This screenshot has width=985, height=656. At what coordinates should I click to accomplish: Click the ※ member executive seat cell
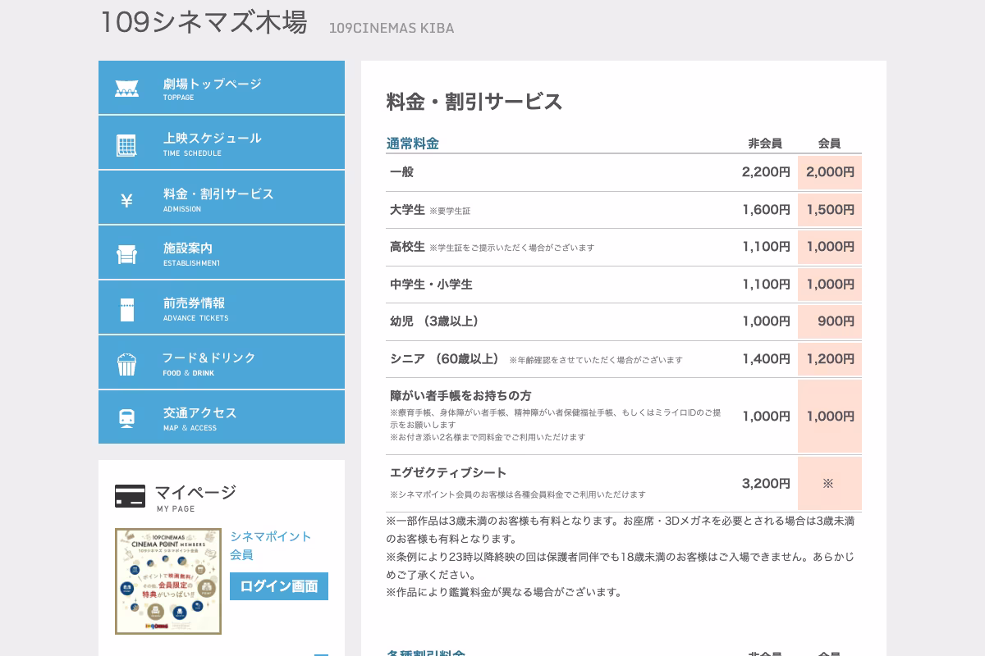click(829, 484)
